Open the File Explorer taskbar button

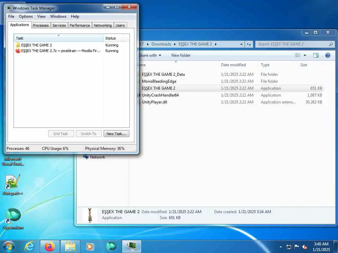70,246
